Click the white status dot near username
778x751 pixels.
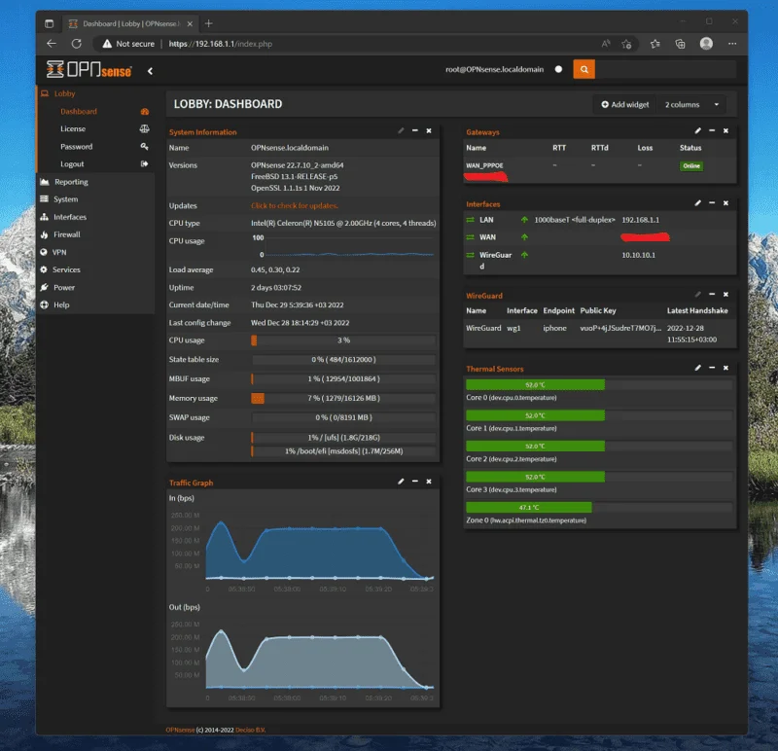[558, 69]
